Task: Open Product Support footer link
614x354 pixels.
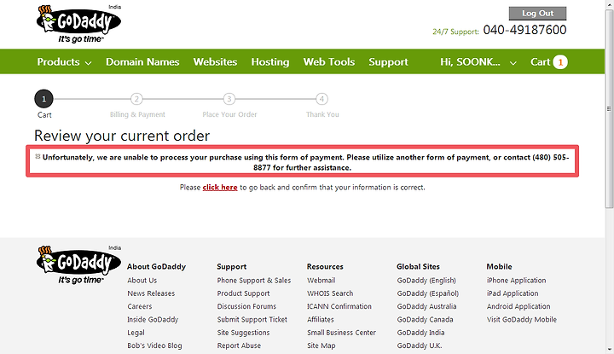Action: [x=244, y=293]
